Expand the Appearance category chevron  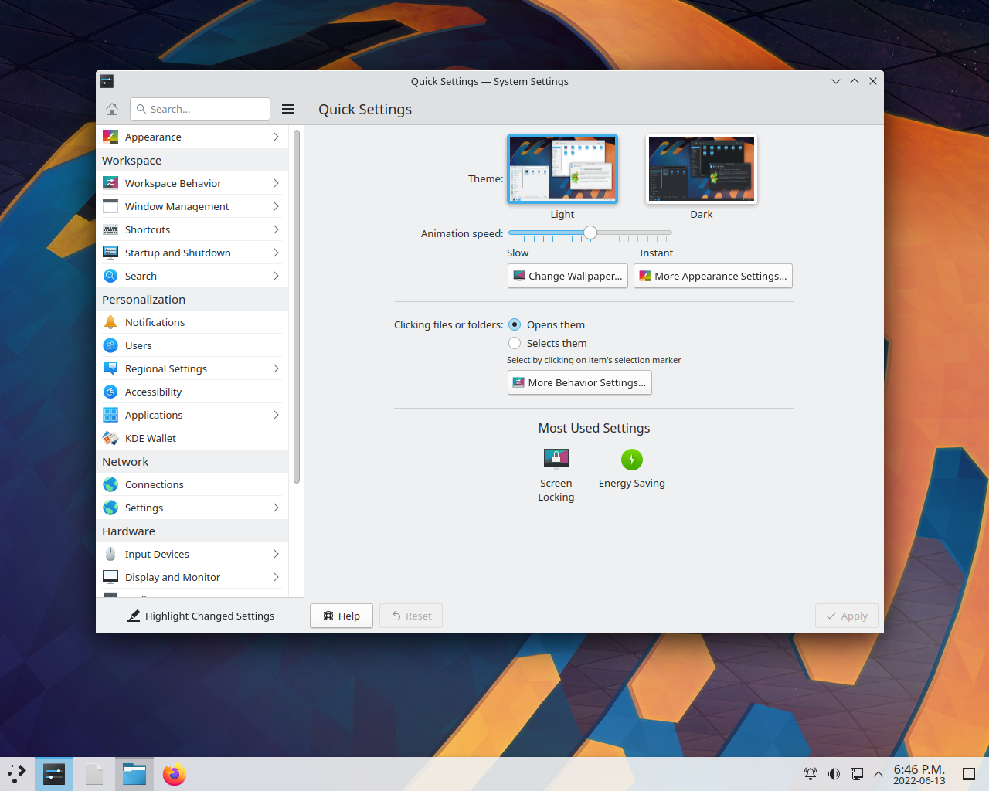coord(276,137)
